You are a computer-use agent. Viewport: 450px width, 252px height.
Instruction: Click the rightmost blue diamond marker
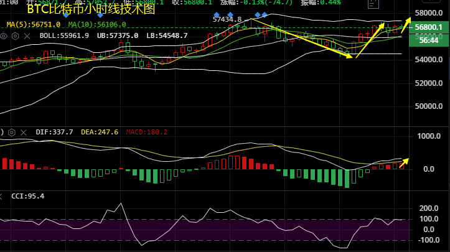coord(266,14)
